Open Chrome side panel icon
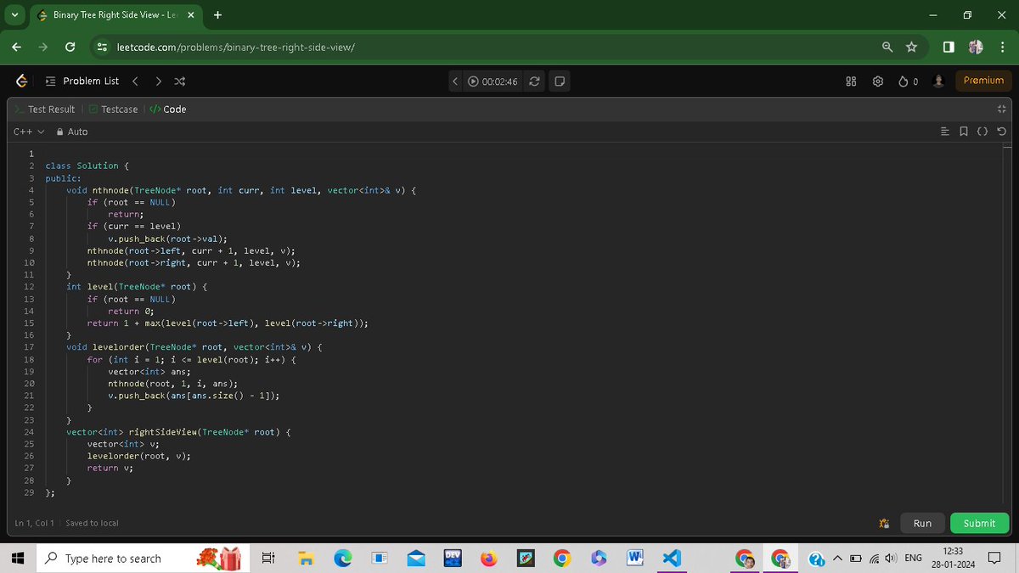This screenshot has width=1019, height=573. click(x=948, y=47)
